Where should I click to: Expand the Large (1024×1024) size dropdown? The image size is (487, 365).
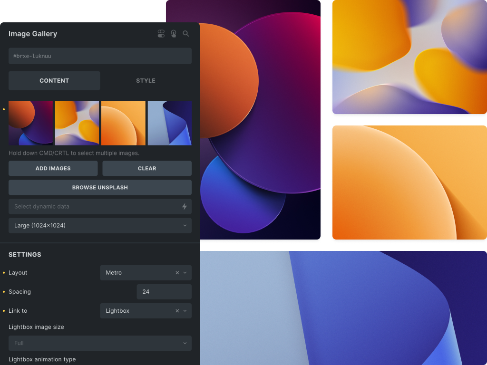pos(100,225)
